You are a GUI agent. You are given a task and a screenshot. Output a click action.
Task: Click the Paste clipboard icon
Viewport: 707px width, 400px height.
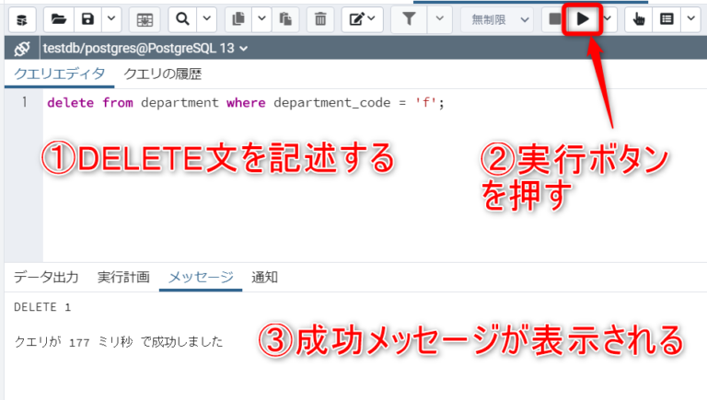[x=285, y=18]
